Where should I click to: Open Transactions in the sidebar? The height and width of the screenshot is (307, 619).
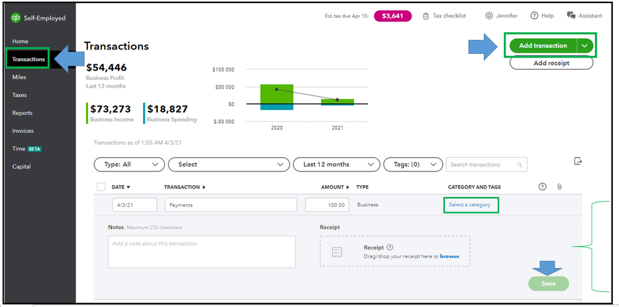(x=29, y=59)
